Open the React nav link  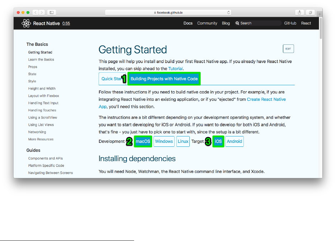click(x=306, y=23)
